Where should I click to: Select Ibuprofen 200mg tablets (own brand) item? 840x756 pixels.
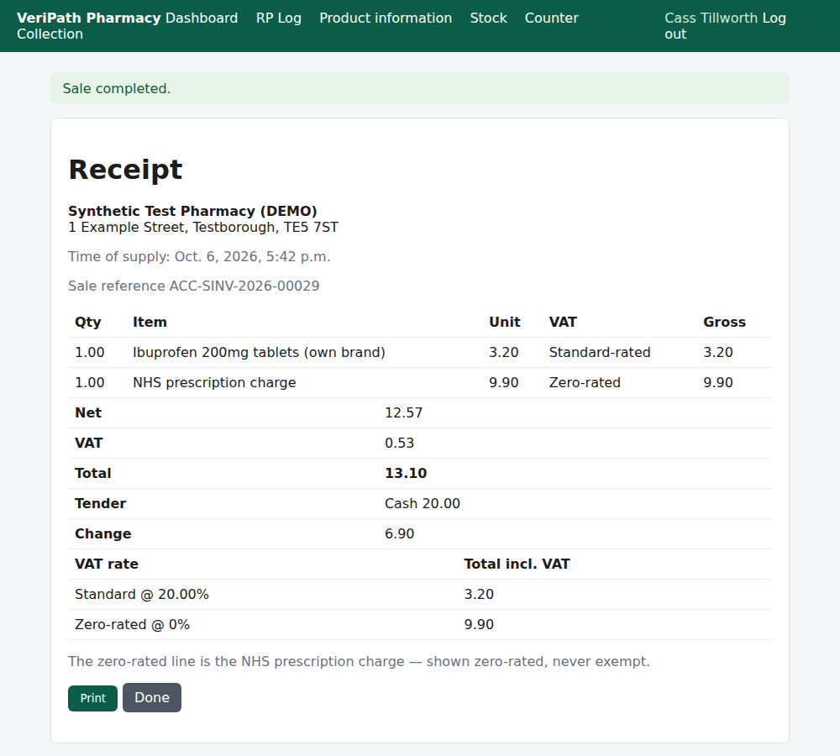(259, 353)
